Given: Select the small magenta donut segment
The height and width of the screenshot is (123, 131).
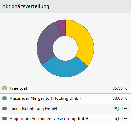Looking at the screenshot, I should tap(62, 28).
